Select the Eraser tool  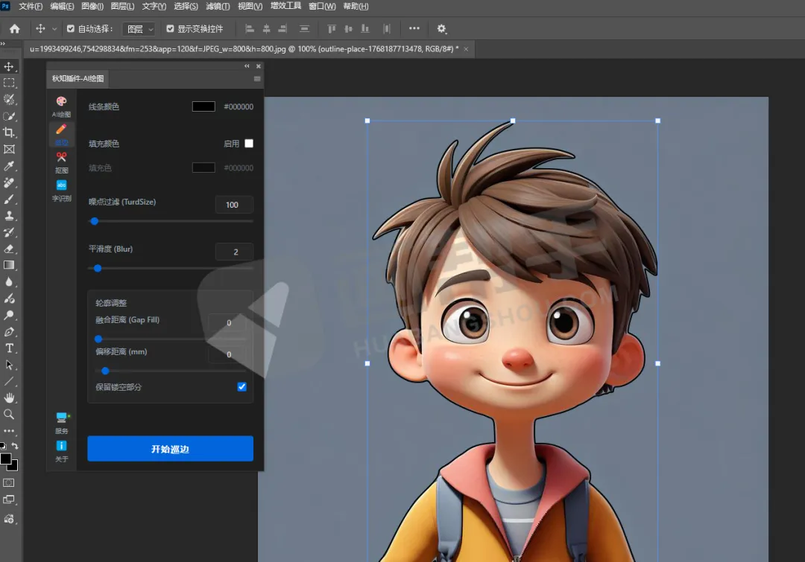(9, 249)
